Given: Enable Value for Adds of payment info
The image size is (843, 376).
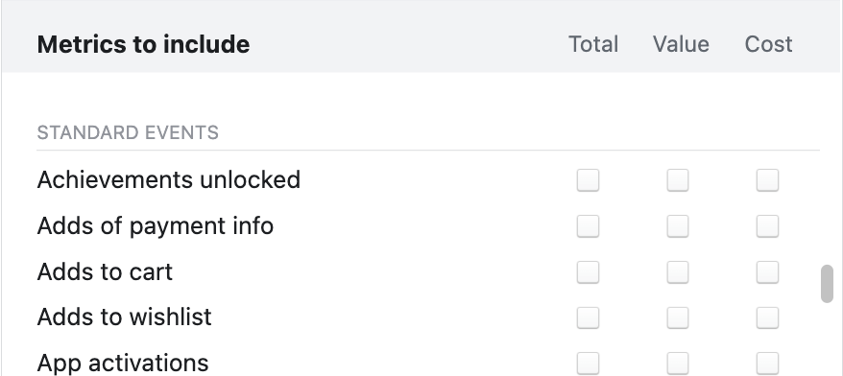Looking at the screenshot, I should (678, 226).
